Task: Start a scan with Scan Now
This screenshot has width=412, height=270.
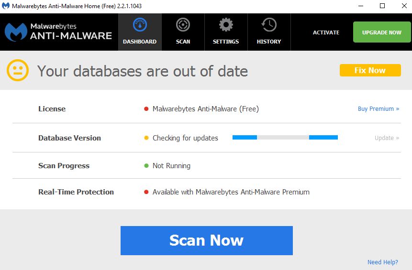Action: click(x=207, y=240)
